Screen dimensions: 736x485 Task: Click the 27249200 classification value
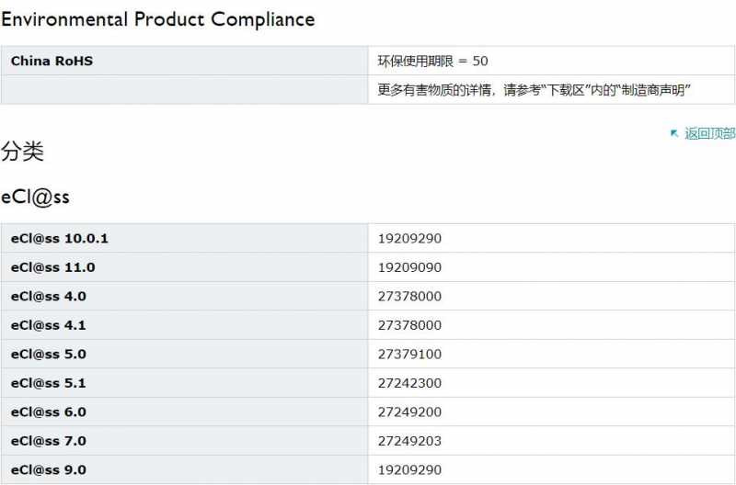coord(409,412)
